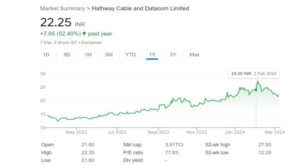The height and width of the screenshot is (165, 295).
Task: Select the 1D time range tab
Action: tap(46, 55)
